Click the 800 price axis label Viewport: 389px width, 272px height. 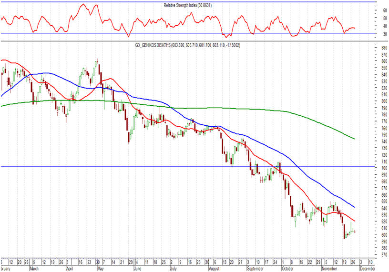384,101
